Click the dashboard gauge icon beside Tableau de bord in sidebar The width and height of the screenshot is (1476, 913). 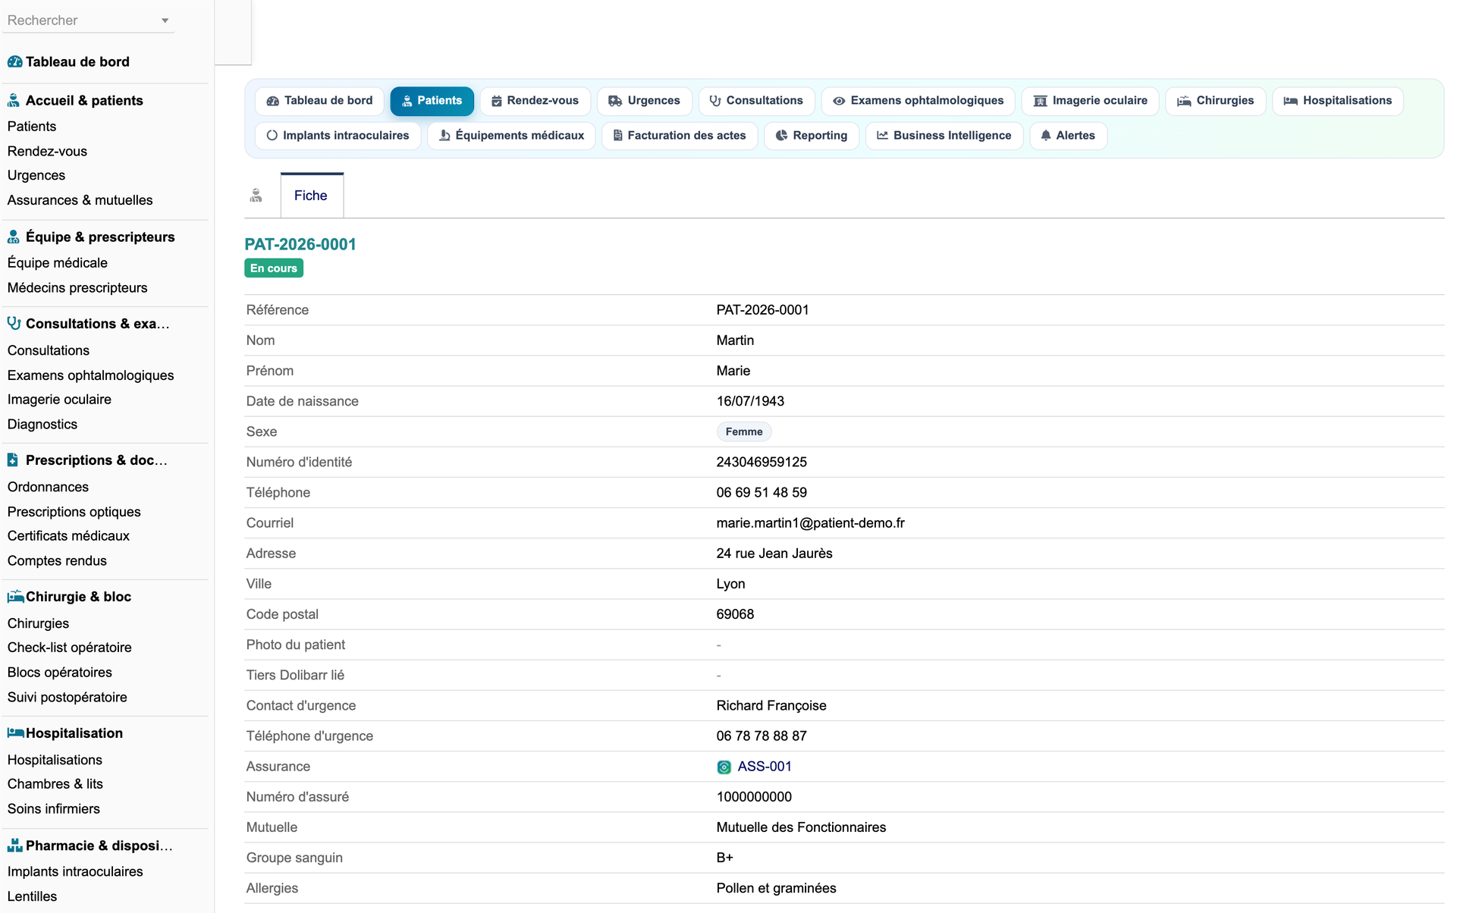(14, 61)
